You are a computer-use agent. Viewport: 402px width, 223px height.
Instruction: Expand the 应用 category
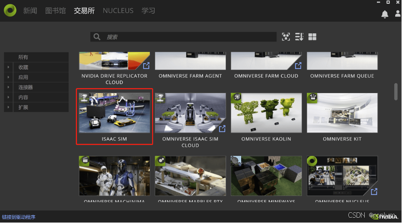[9, 77]
